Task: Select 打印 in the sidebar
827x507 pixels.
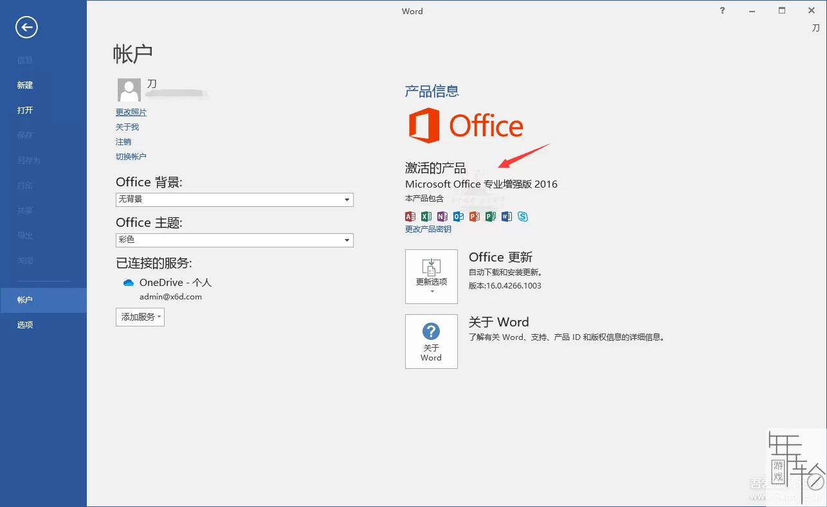Action: click(x=43, y=185)
